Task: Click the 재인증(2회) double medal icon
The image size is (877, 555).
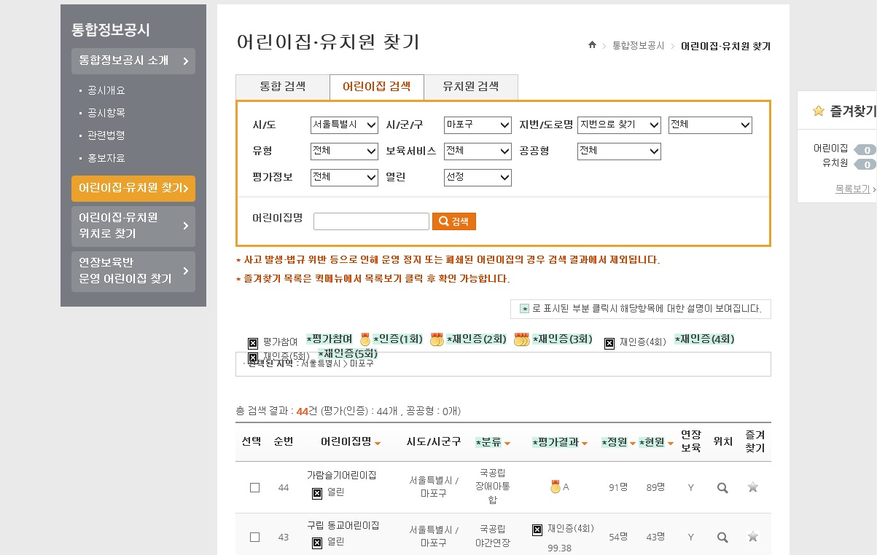Action: click(437, 339)
